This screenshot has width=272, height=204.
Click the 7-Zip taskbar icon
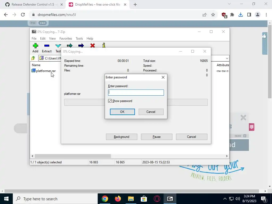(x=170, y=199)
